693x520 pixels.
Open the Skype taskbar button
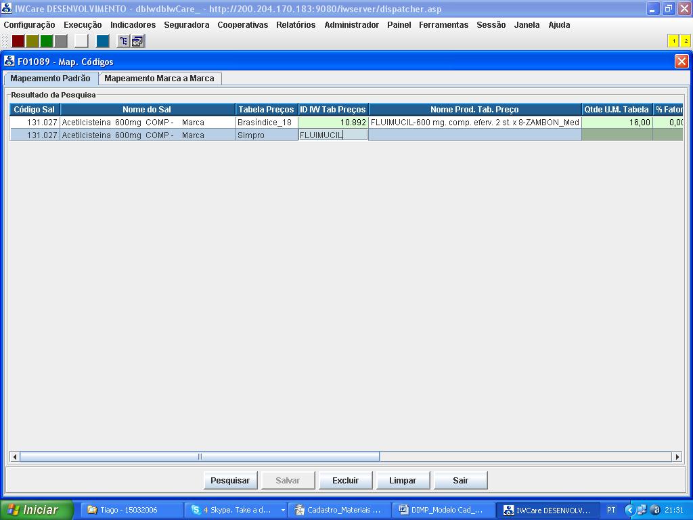(236, 511)
